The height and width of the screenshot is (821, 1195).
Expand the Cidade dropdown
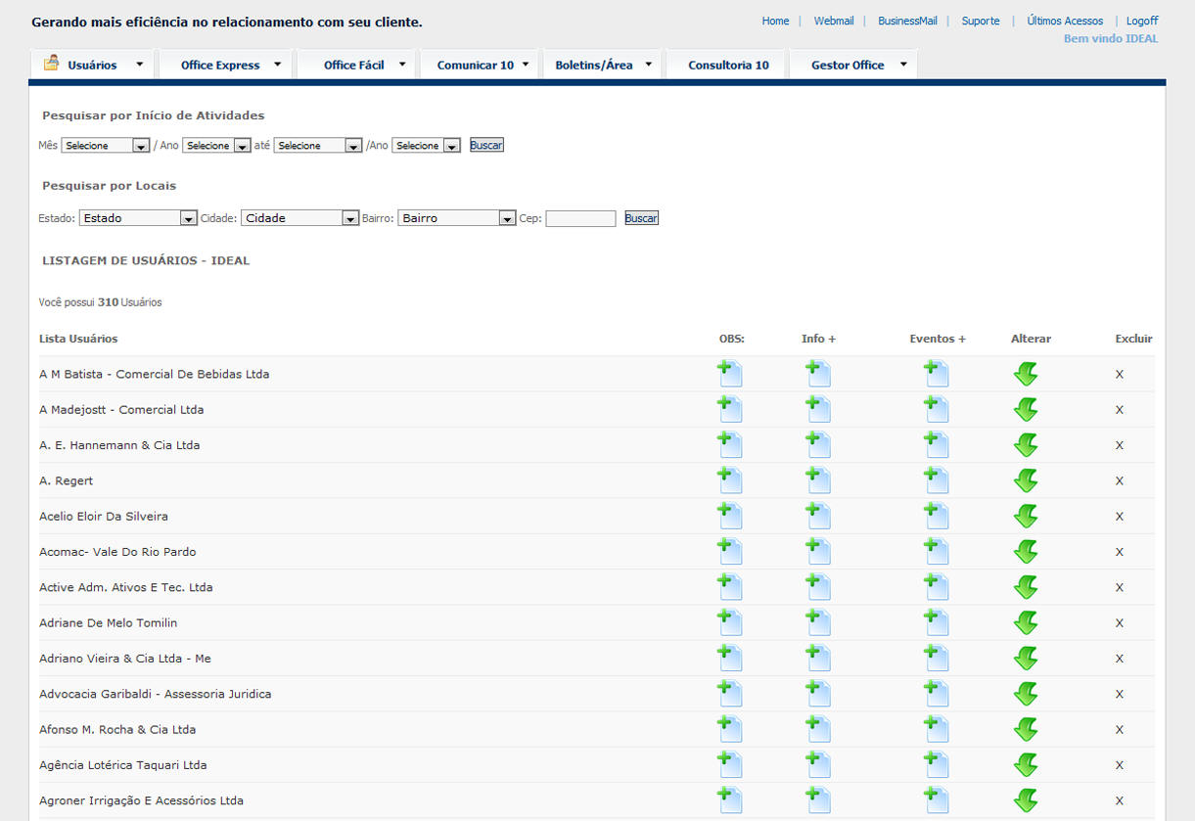[x=300, y=218]
